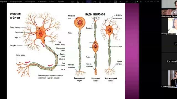
Task: Select Сарсекенов participant video tile
Action: pyautogui.click(x=169, y=9)
